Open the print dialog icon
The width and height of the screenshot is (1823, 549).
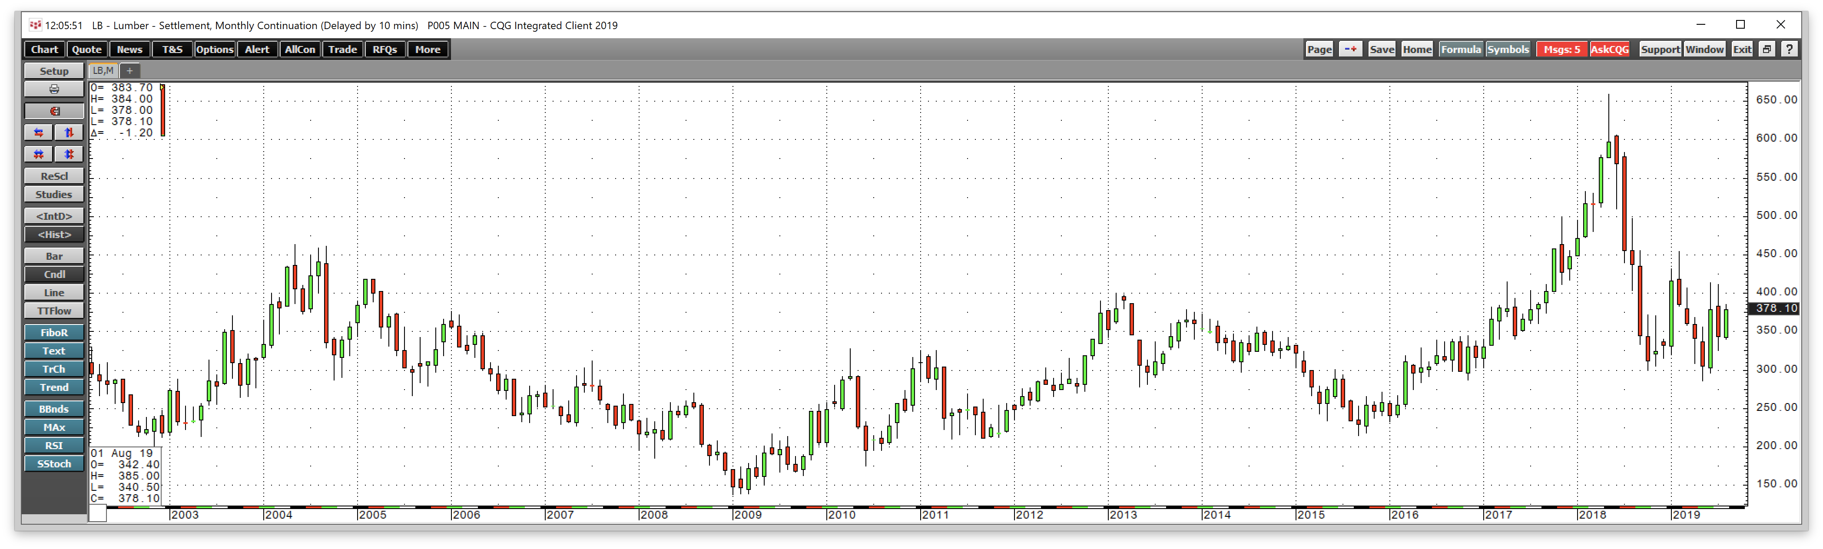[53, 89]
